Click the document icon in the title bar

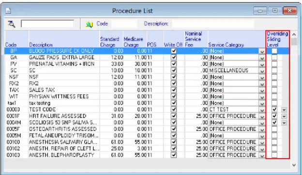pos(8,11)
